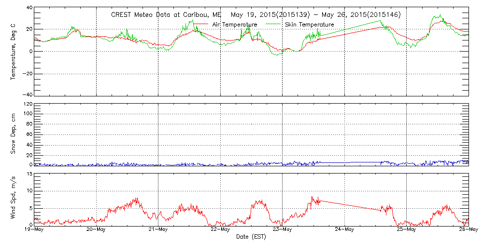This screenshot has height=241, width=483.
Task: Select the 20-May date tick label
Action: click(x=96, y=230)
